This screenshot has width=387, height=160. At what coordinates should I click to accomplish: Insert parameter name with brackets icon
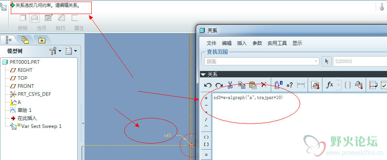[347, 85]
